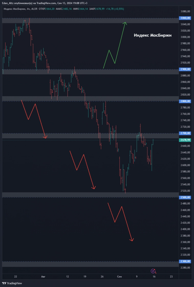194x287 pixels.
Task: Click the 3040,00 price axis label
Action: point(186,24)
